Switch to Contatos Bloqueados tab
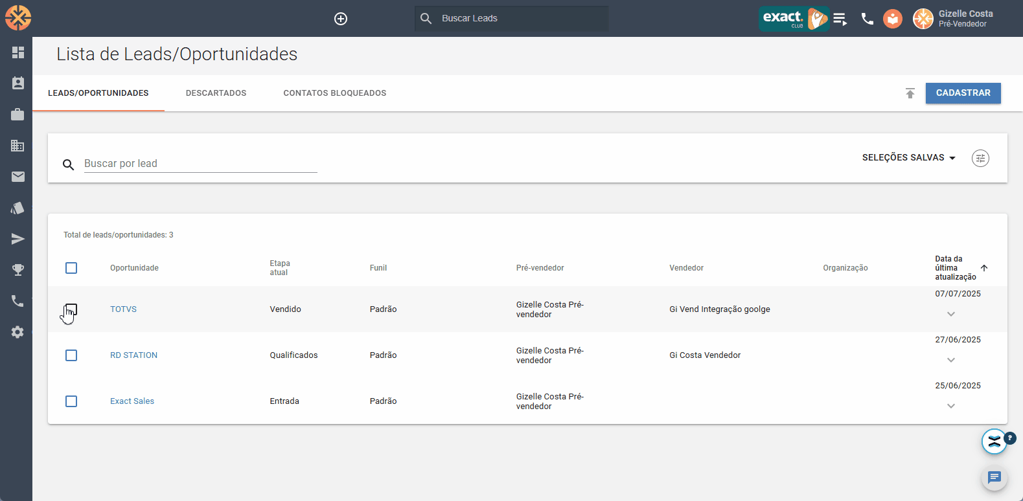1023x501 pixels. (335, 93)
